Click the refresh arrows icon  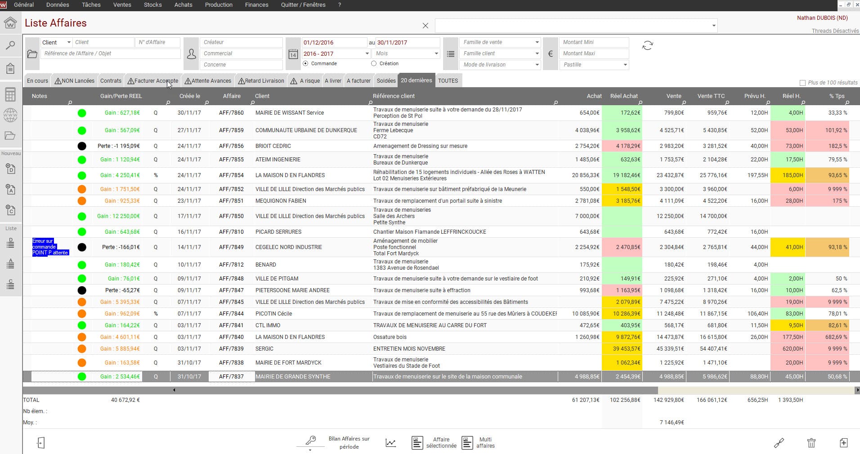pos(648,45)
